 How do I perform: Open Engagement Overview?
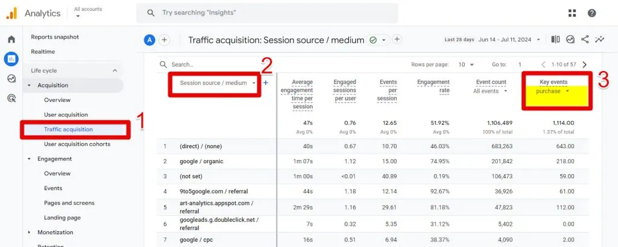[x=57, y=174]
